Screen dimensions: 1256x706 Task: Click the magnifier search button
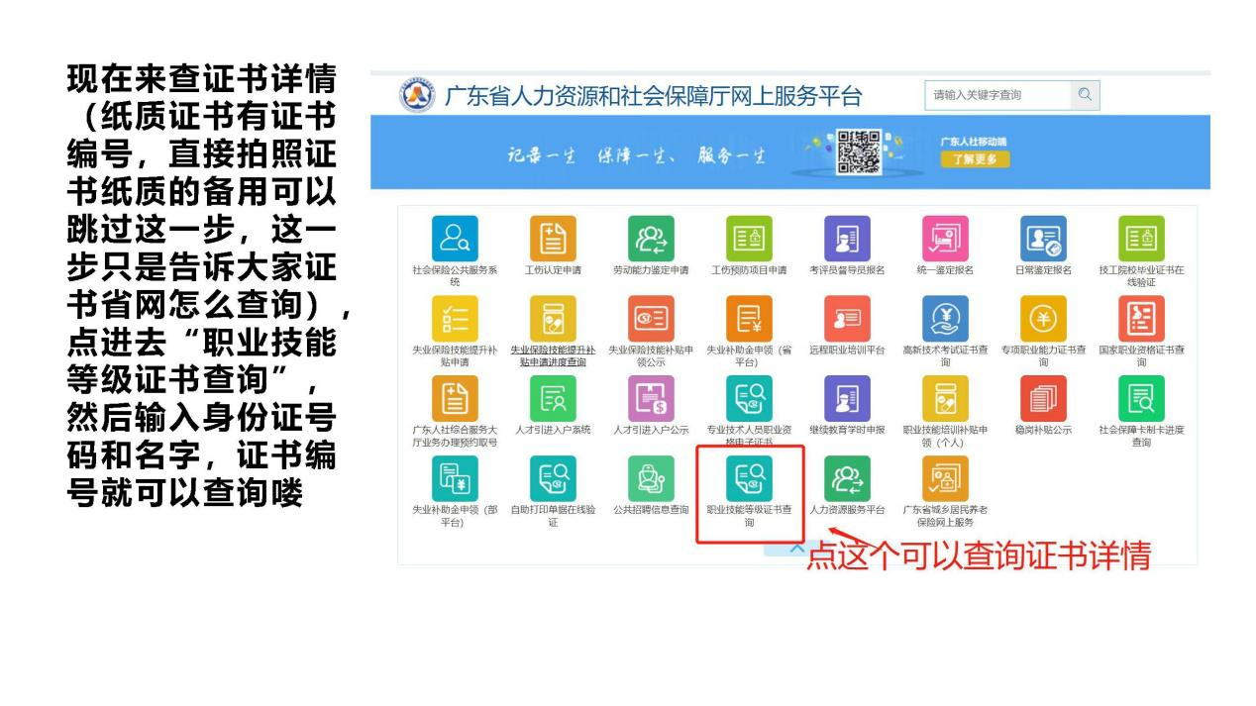1085,95
